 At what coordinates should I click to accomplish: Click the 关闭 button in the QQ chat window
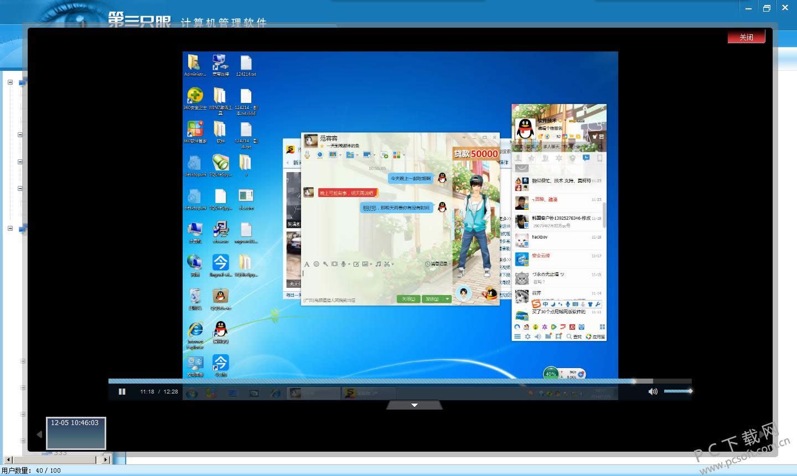pos(408,299)
